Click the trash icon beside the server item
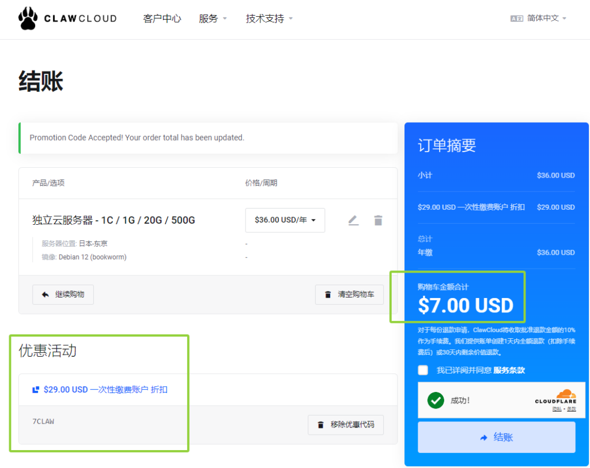This screenshot has width=590, height=468. click(378, 220)
